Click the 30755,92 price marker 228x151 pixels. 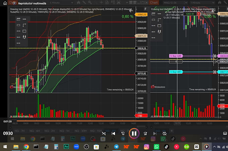[141, 73]
